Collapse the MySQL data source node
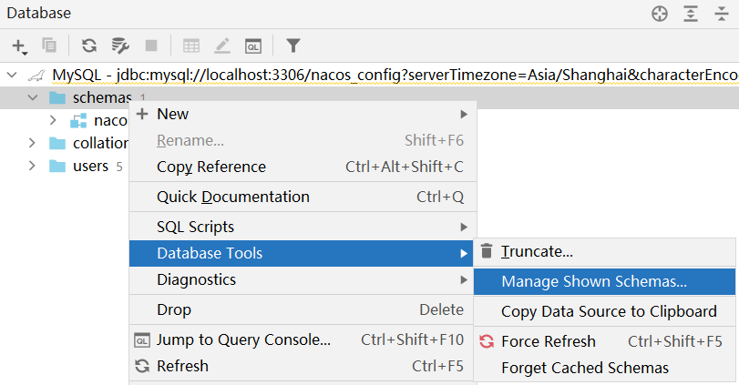 (x=12, y=75)
